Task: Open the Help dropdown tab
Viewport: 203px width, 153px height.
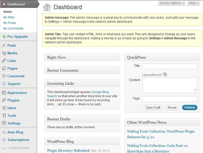Action: coord(194,3)
